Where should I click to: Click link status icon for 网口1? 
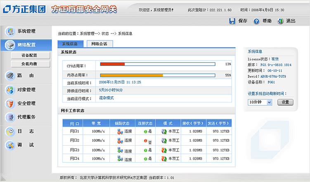[x=120, y=132]
